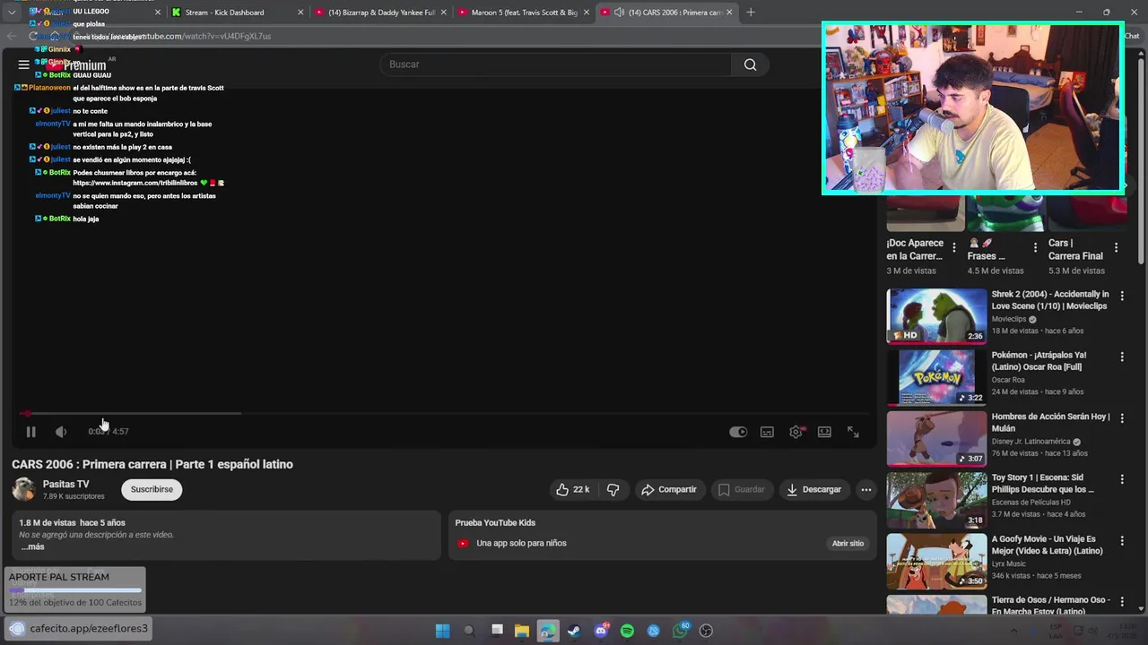Open the tab search dropdown arrow

click(x=12, y=13)
